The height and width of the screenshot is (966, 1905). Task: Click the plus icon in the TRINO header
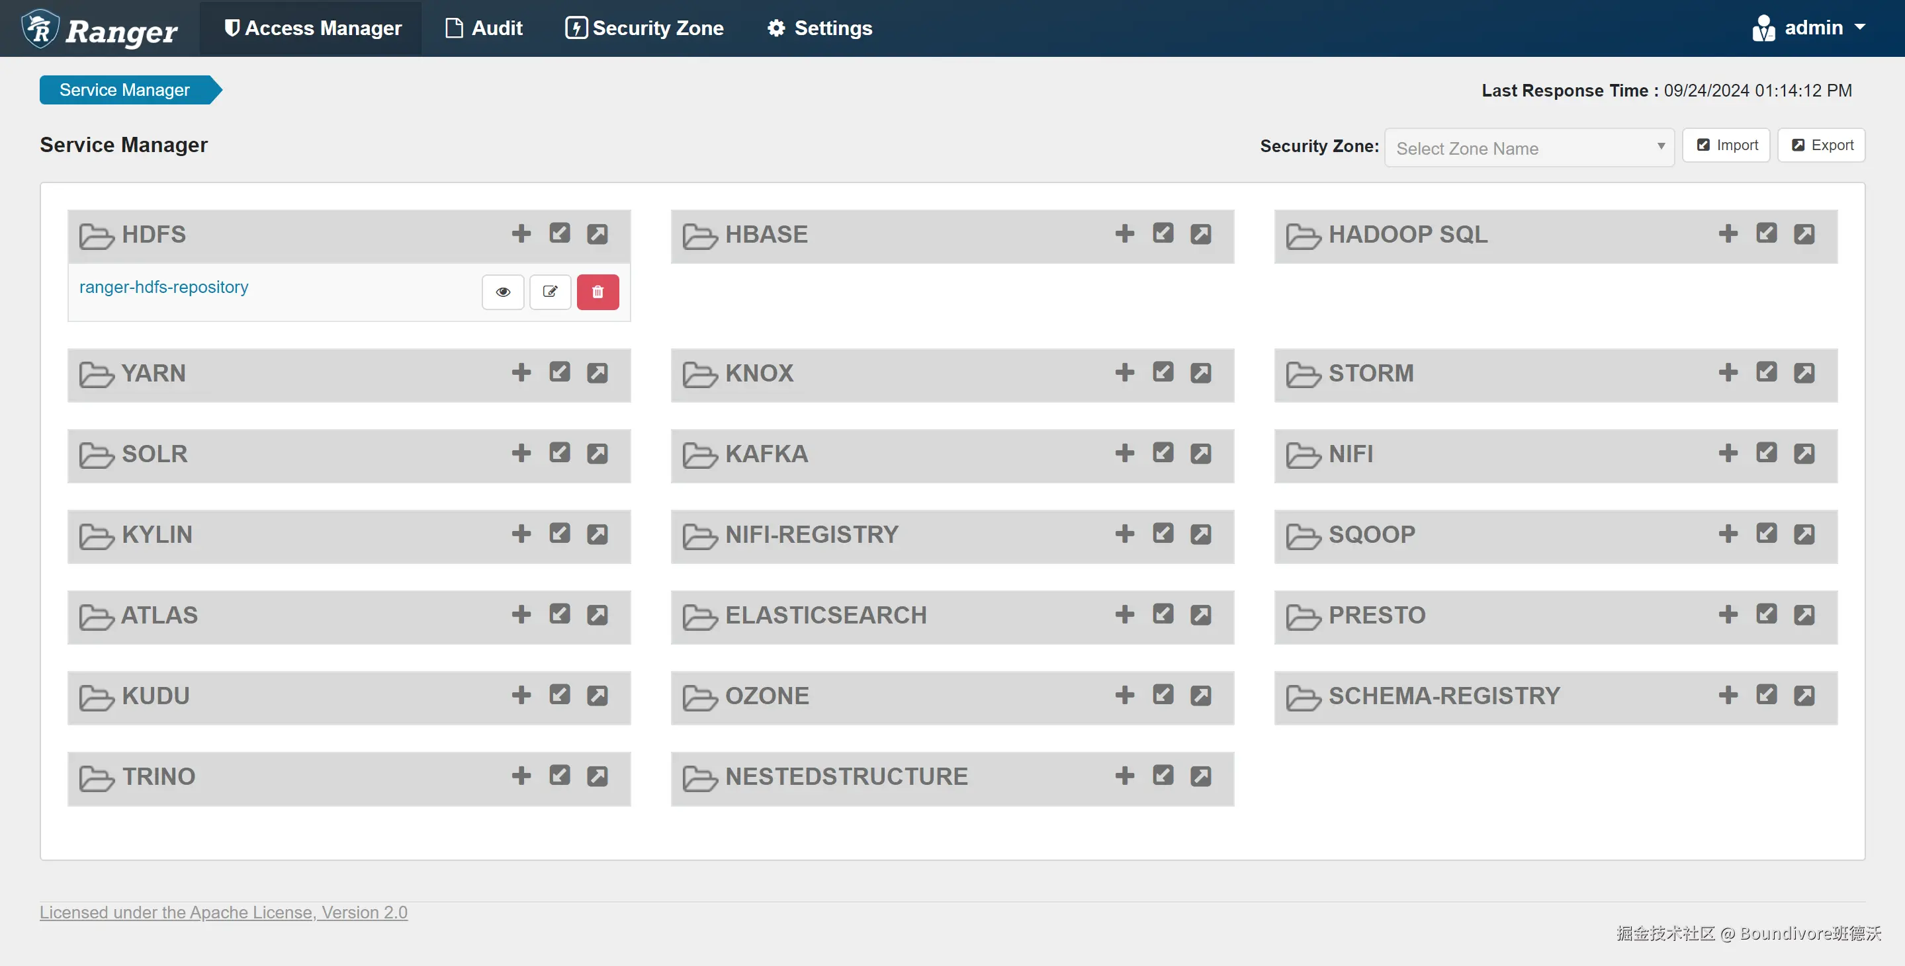(x=521, y=776)
